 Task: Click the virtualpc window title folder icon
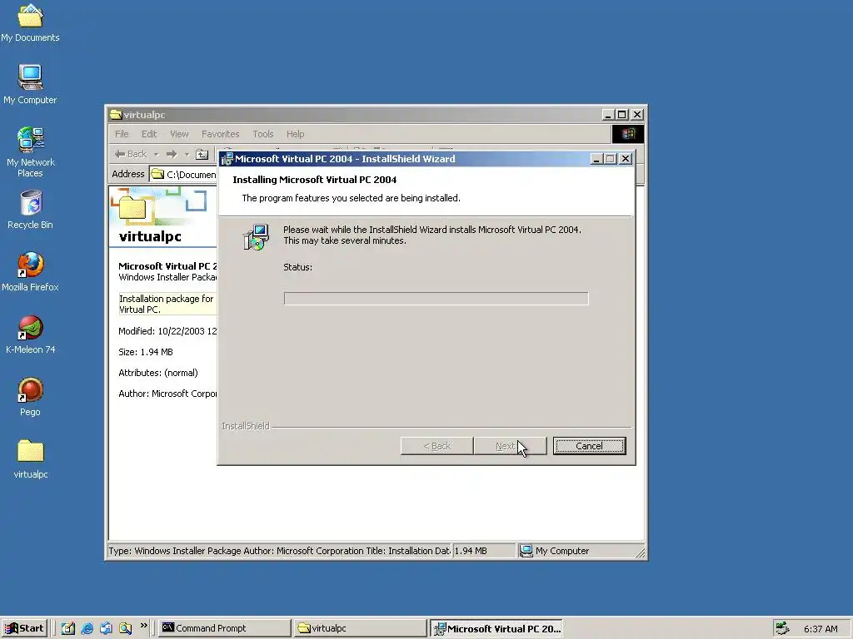click(115, 115)
